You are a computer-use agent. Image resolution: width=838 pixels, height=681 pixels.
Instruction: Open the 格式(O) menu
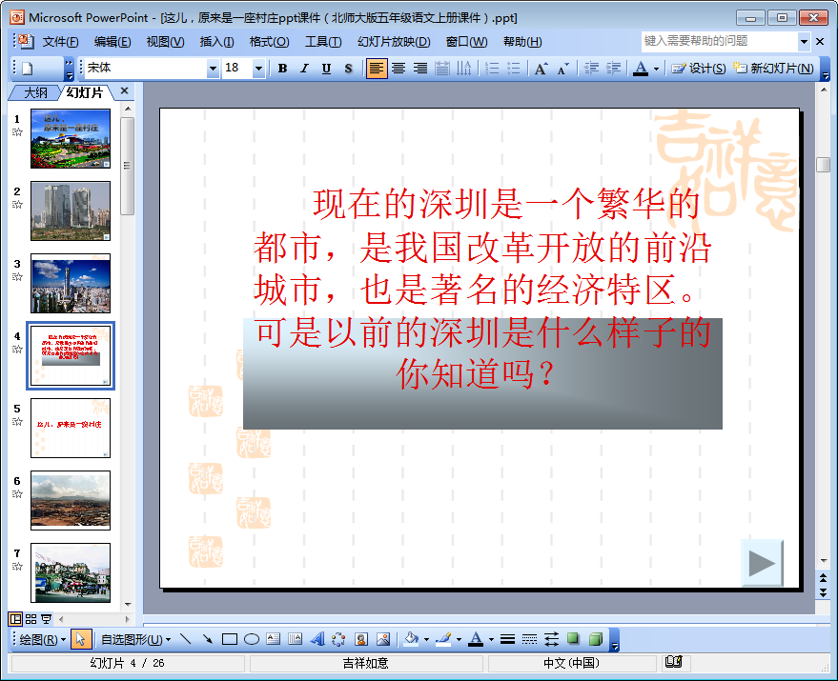click(x=270, y=42)
